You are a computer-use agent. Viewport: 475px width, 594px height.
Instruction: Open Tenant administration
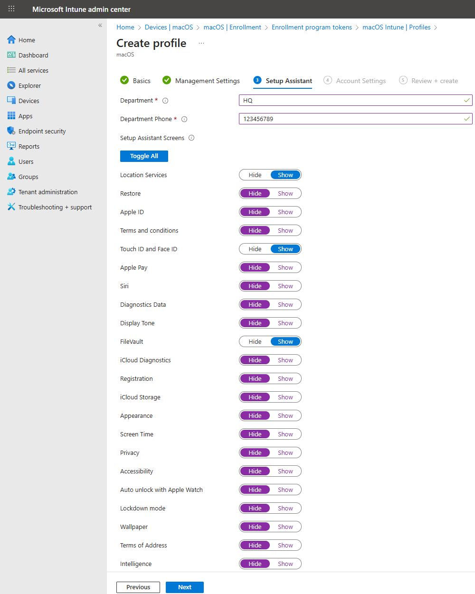click(47, 191)
